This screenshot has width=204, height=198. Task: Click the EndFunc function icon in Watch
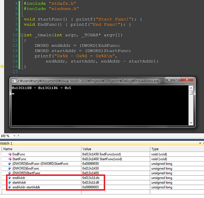tap(10, 154)
